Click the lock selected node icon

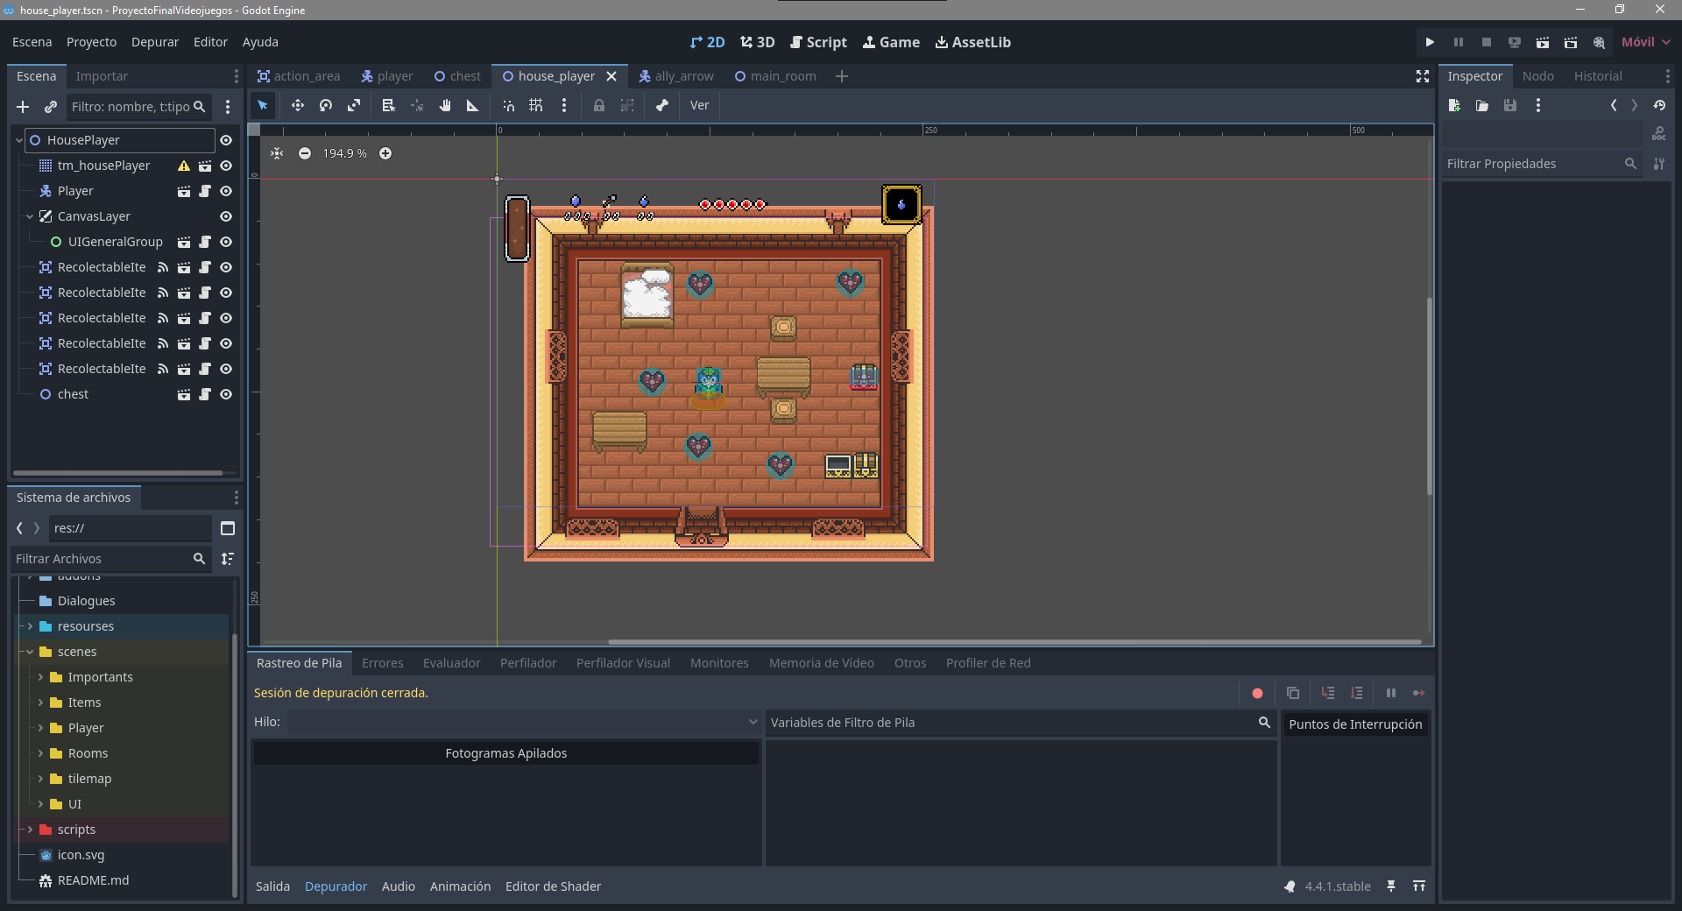click(599, 105)
